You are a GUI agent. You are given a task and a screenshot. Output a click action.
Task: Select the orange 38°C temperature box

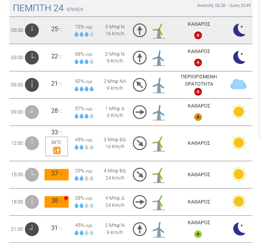(x=56, y=202)
